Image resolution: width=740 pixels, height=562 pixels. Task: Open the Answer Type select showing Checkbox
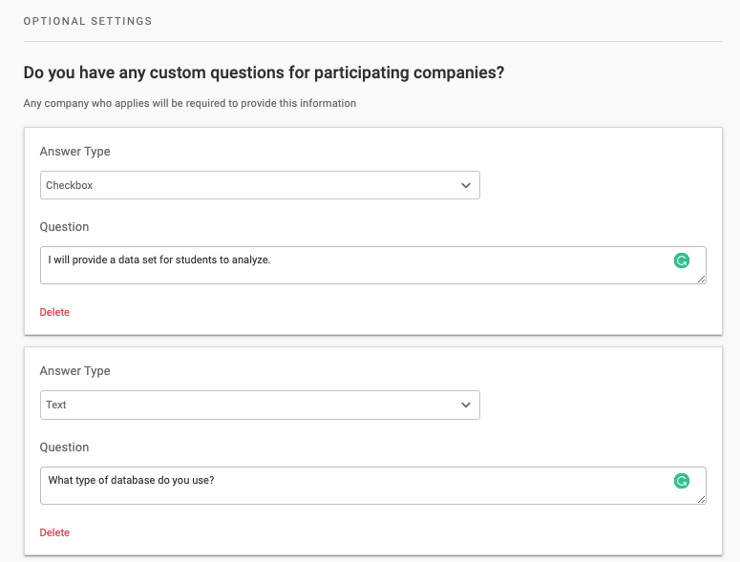[260, 185]
